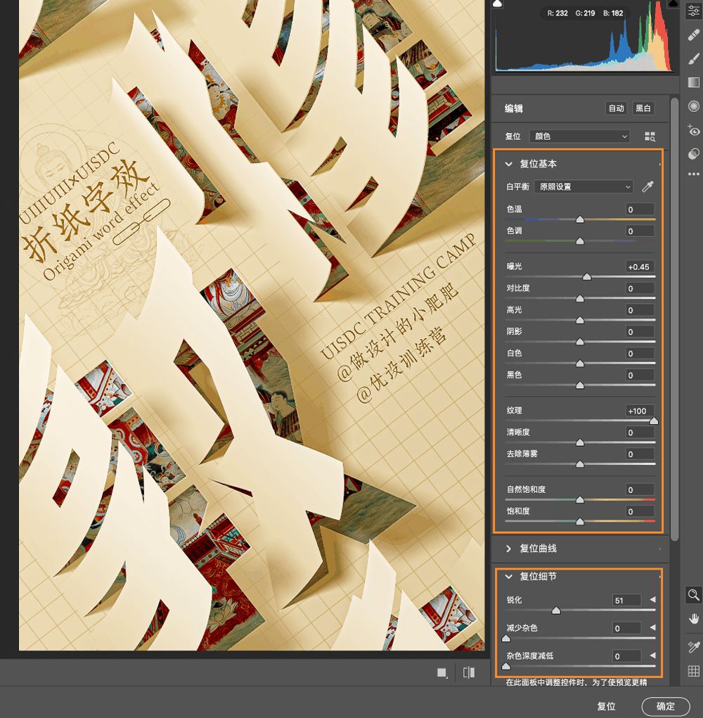The width and height of the screenshot is (703, 718).
Task: Click the 色温 value field
Action: (640, 210)
